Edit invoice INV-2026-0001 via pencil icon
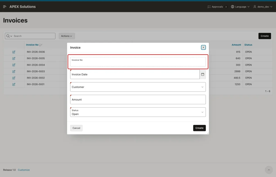Image resolution: width=276 pixels, height=177 pixels. tap(14, 84)
